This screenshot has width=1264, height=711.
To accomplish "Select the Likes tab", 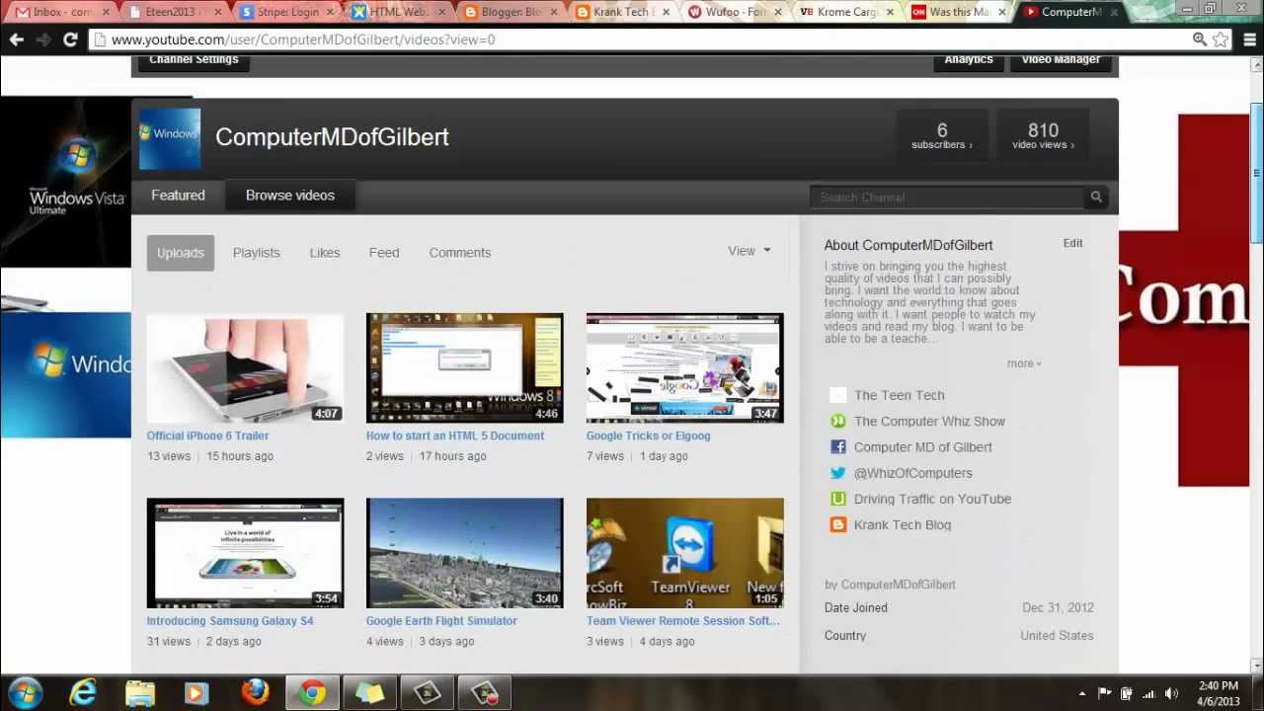I will tap(324, 253).
